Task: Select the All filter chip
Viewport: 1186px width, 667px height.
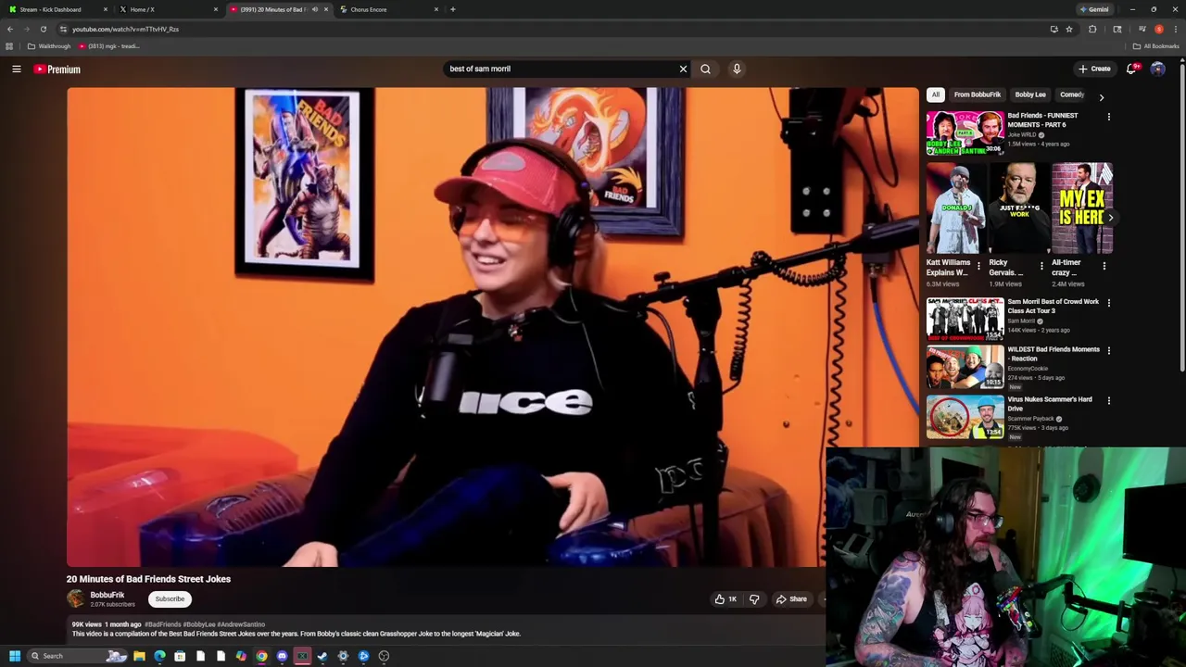Action: click(936, 94)
